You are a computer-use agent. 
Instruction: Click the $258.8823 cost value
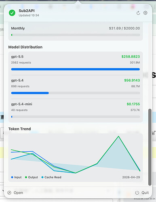click(131, 57)
